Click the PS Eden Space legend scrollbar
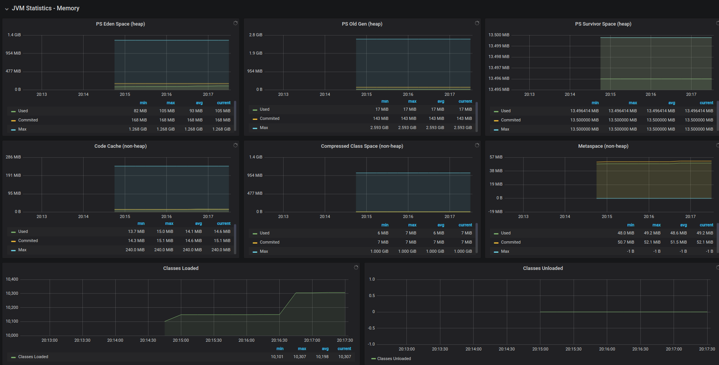 click(x=235, y=115)
